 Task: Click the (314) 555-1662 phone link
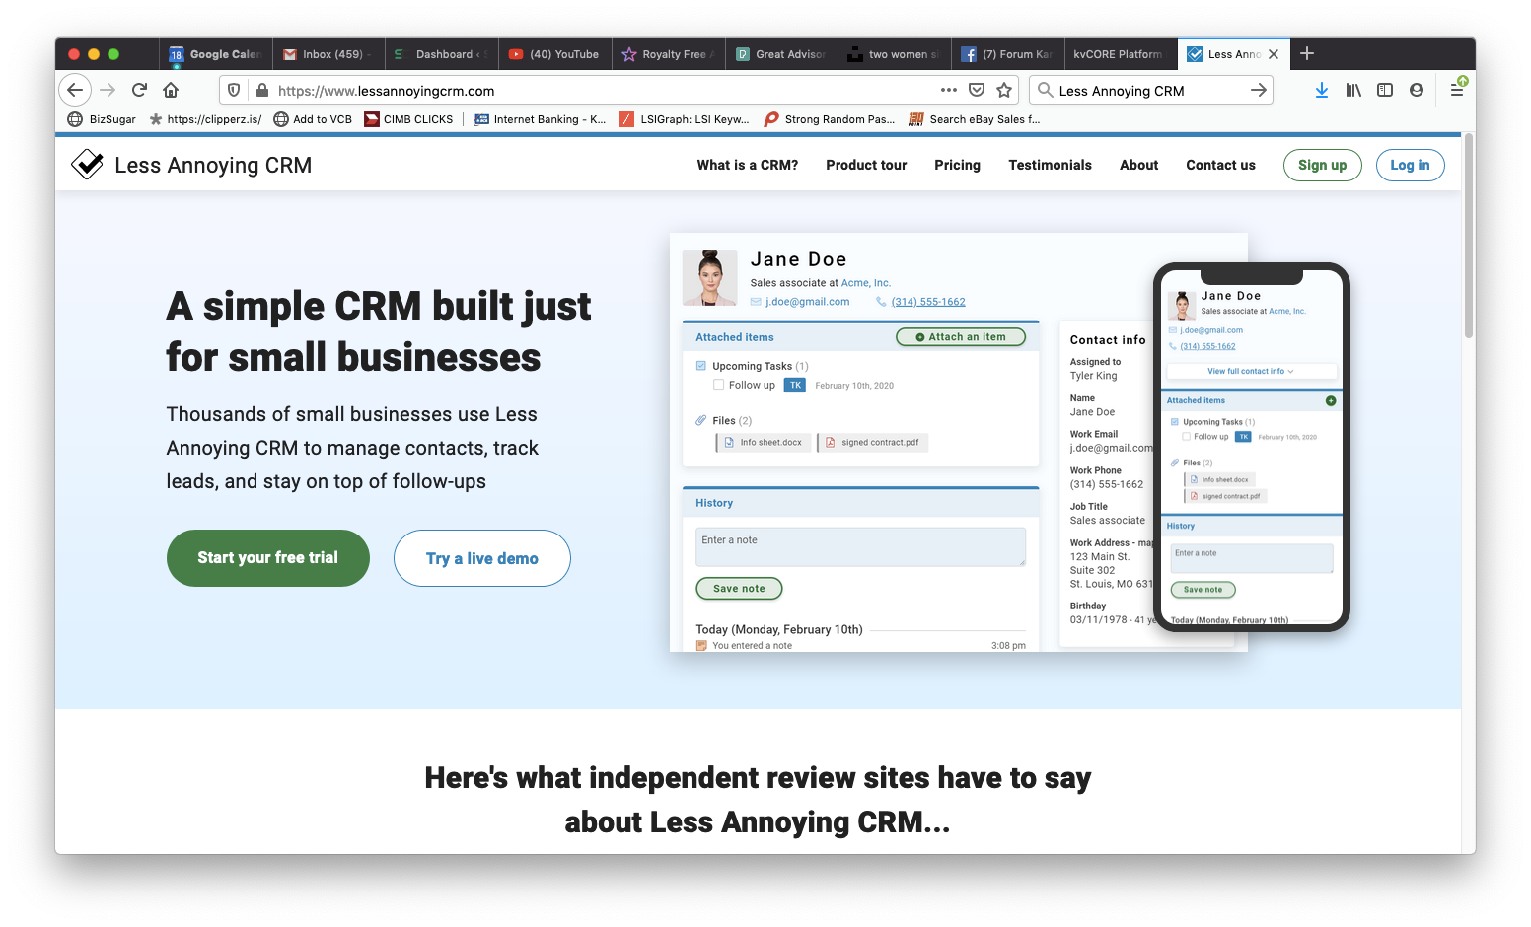(928, 302)
